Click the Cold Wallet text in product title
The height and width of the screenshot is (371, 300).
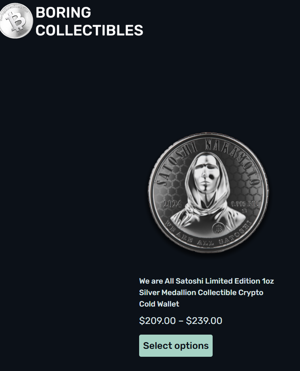159,304
